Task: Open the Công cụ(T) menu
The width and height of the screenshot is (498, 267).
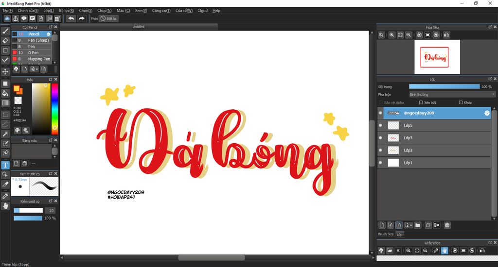Action: pyautogui.click(x=161, y=11)
